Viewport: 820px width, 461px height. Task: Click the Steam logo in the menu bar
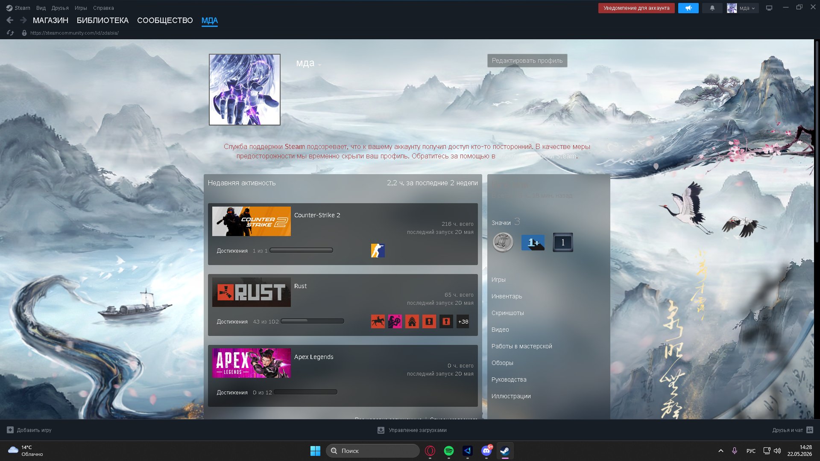pyautogui.click(x=9, y=8)
